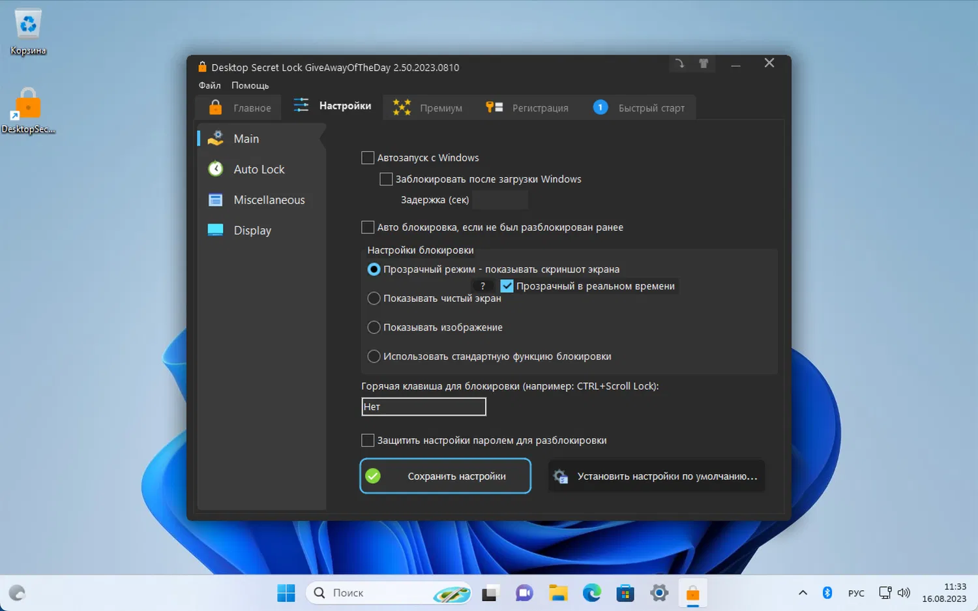978x611 pixels.
Task: Click the question mark help button
Action: (x=482, y=286)
